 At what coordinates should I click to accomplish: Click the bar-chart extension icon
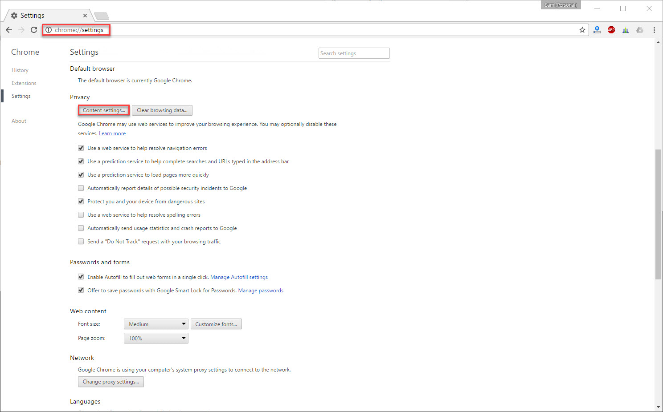pos(626,30)
